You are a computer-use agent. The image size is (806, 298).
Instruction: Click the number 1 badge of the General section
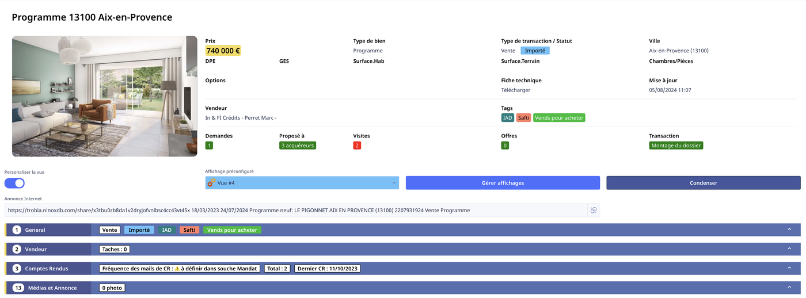click(x=17, y=230)
